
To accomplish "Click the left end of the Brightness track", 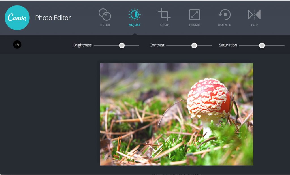I will [x=95, y=45].
